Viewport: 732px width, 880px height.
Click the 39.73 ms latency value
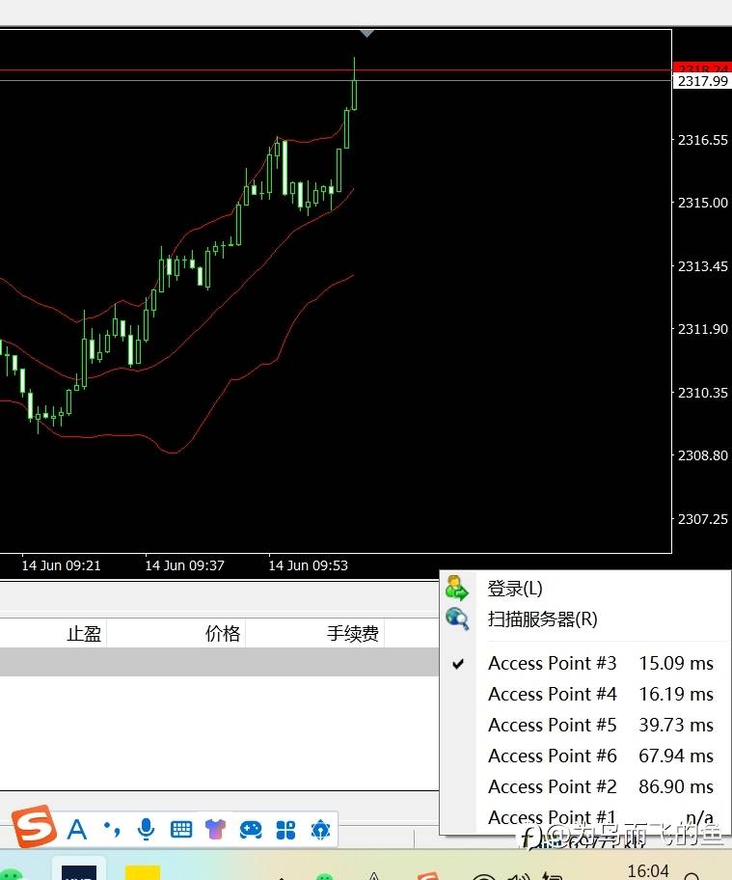[x=676, y=725]
